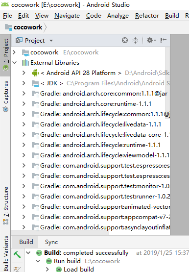Expand android.arch.lifecycle:viewmodel-1.1.1 node
189x272 pixels.
24,155
